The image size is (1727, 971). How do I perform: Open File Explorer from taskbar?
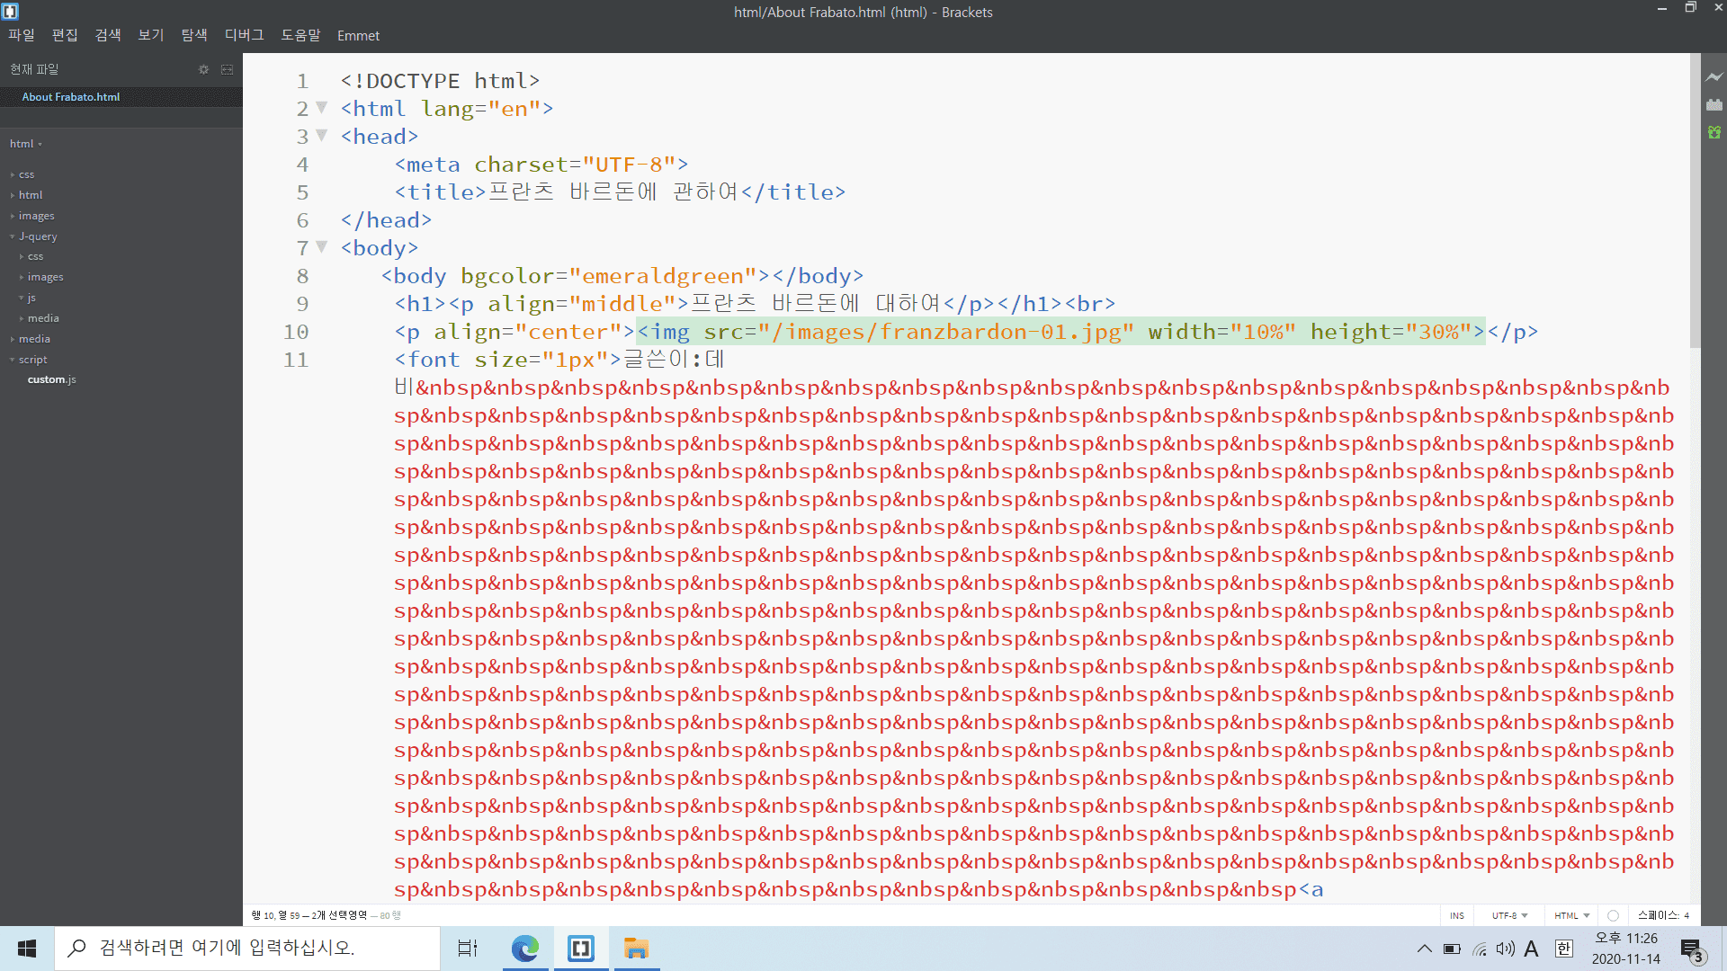tap(636, 949)
